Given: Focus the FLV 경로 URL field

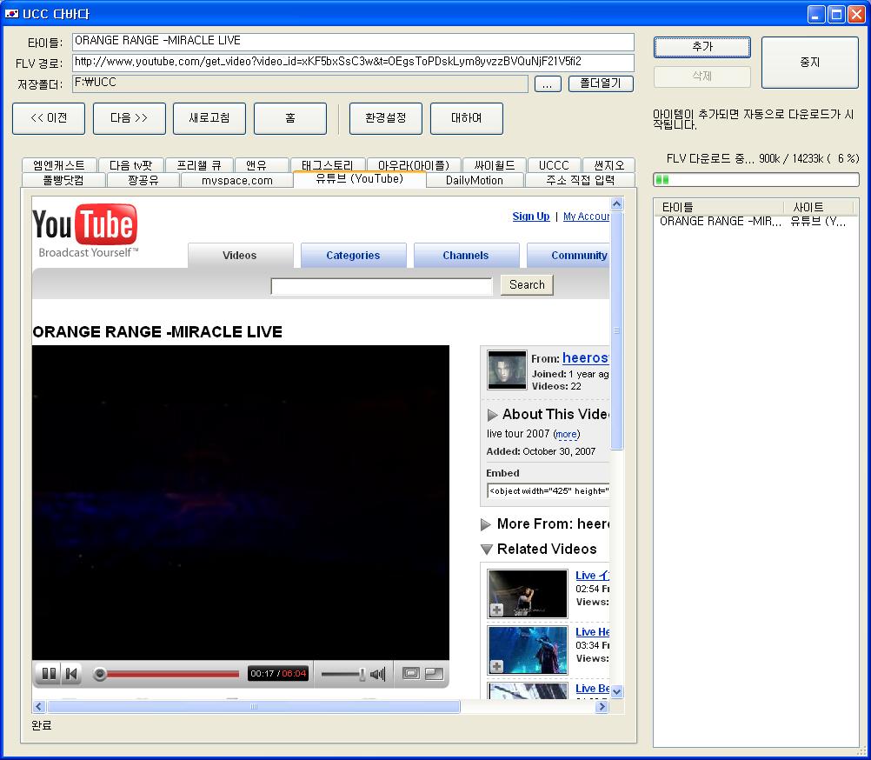Looking at the screenshot, I should pos(353,63).
